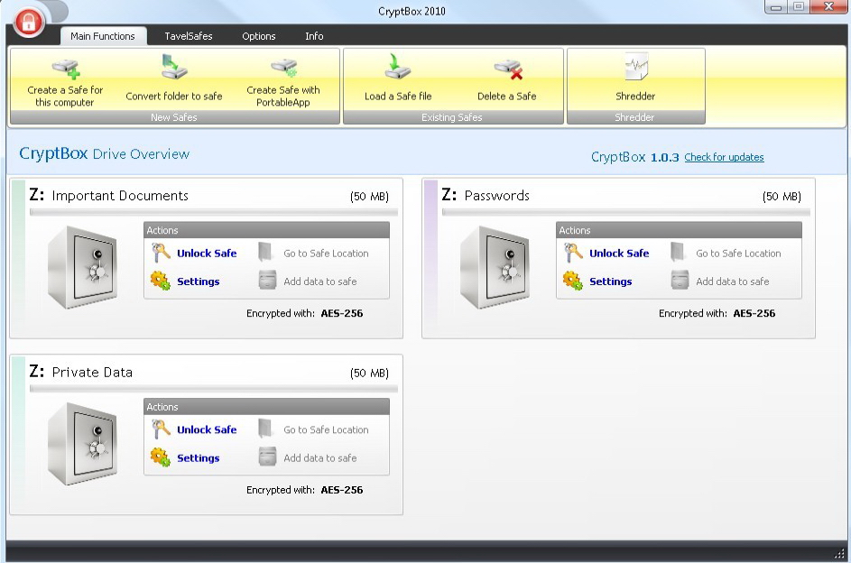Image resolution: width=851 pixels, height=563 pixels.
Task: Click the gears icon for Private Data settings
Action: pos(161,457)
